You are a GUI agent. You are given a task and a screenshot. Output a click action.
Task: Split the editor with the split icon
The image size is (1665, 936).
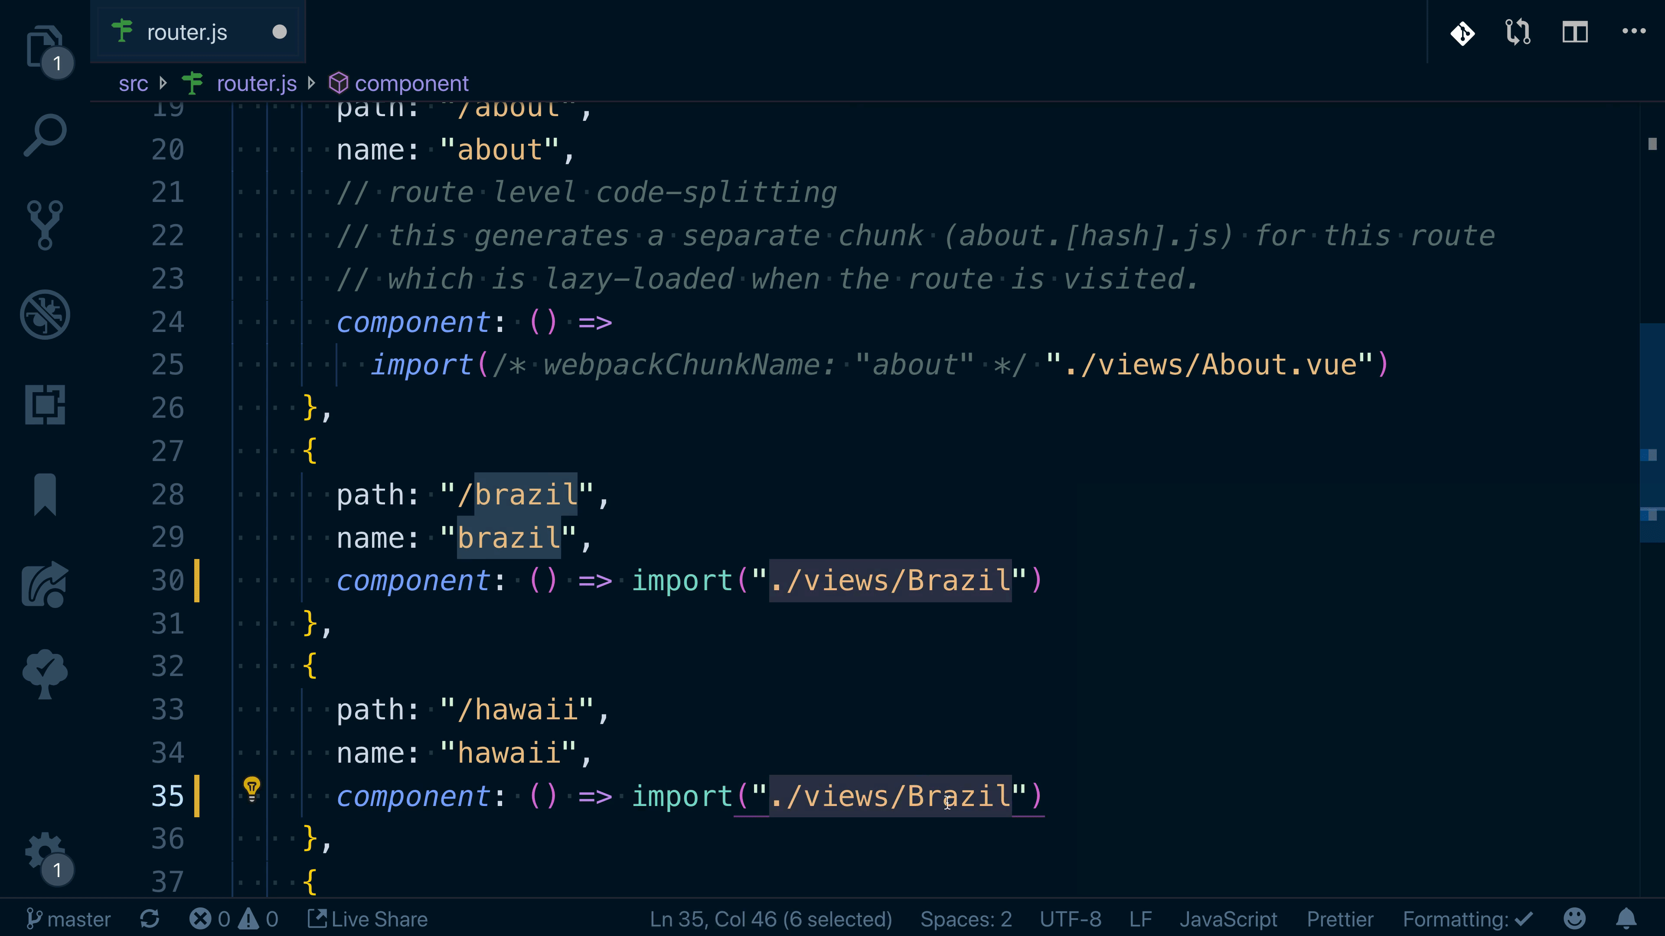pyautogui.click(x=1575, y=32)
